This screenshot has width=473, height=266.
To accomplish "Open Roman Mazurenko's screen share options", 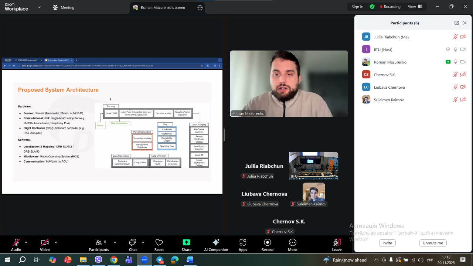I will 200,7.
